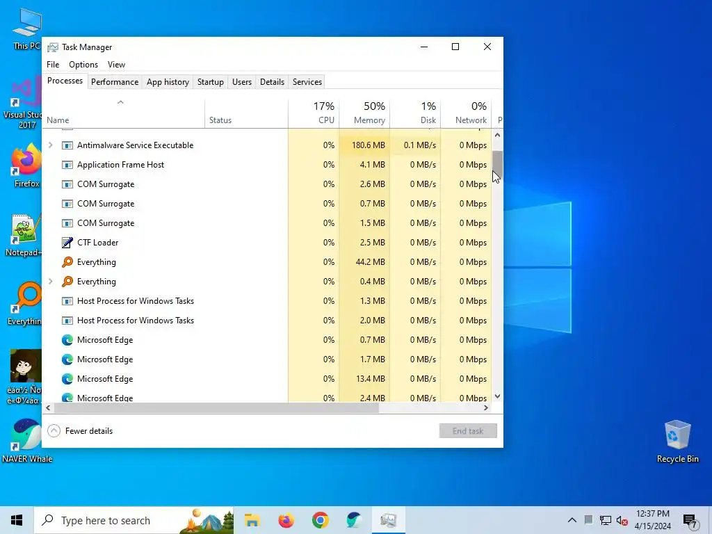Image resolution: width=712 pixels, height=534 pixels.
Task: Open This PC desktop icon
Action: tap(26, 29)
